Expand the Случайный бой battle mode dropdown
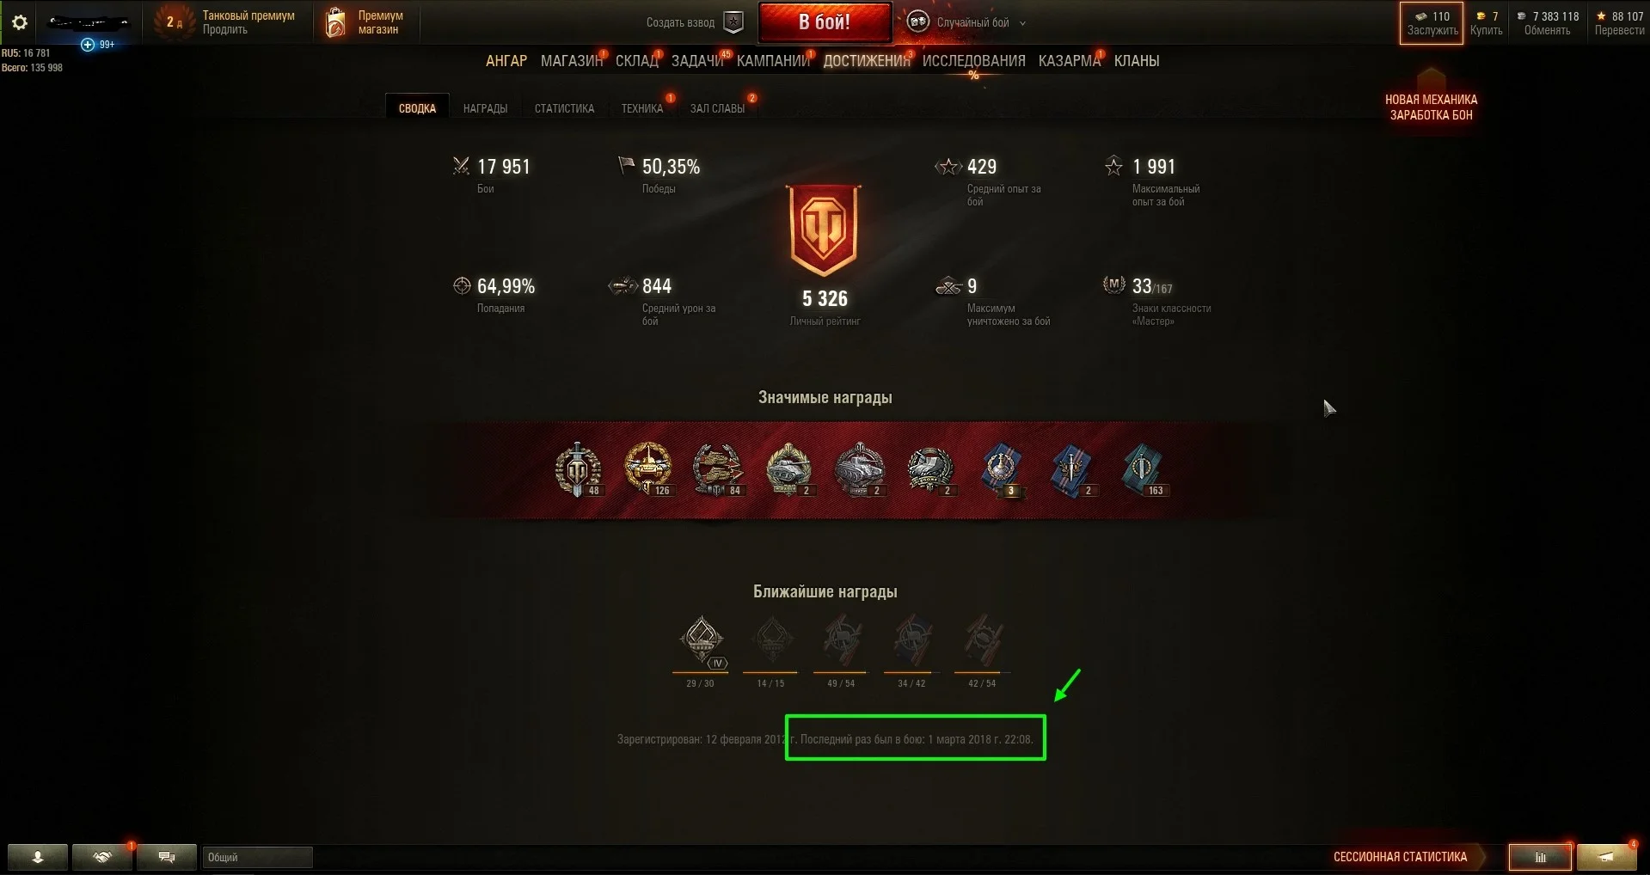 pyautogui.click(x=967, y=23)
